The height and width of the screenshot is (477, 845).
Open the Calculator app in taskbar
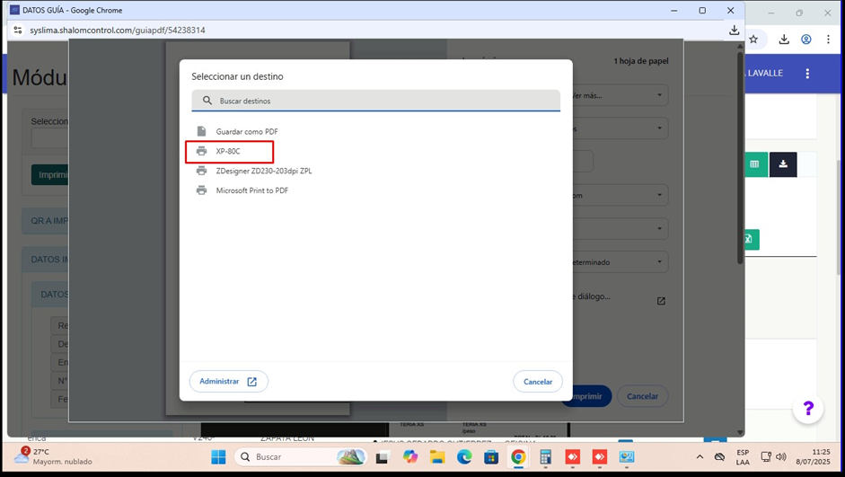click(x=545, y=457)
